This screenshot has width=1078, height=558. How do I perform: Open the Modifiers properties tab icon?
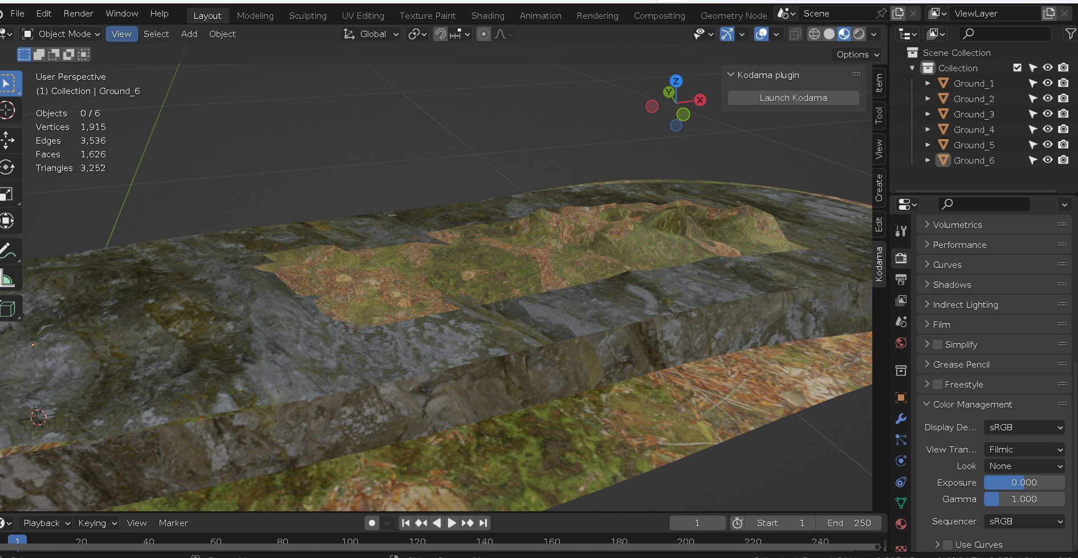coord(901,418)
